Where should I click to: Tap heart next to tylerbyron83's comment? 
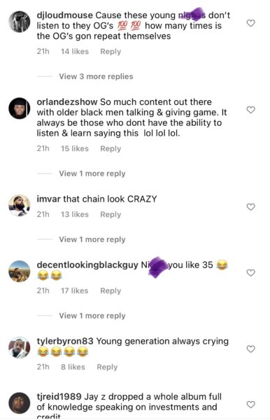click(x=250, y=349)
